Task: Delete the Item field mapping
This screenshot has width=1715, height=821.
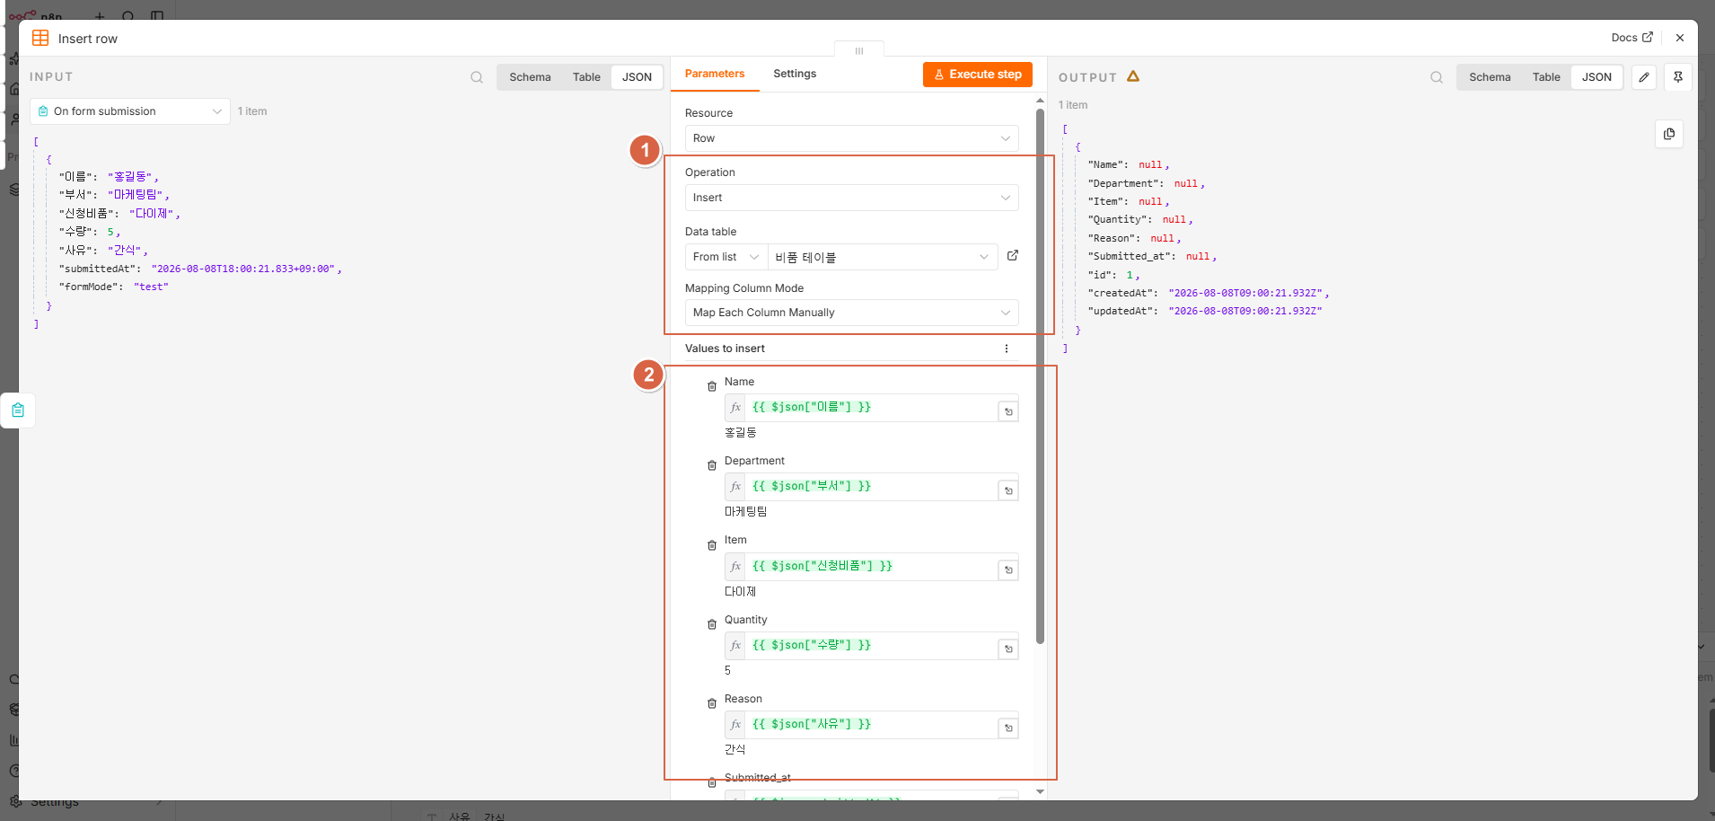Action: tap(712, 545)
